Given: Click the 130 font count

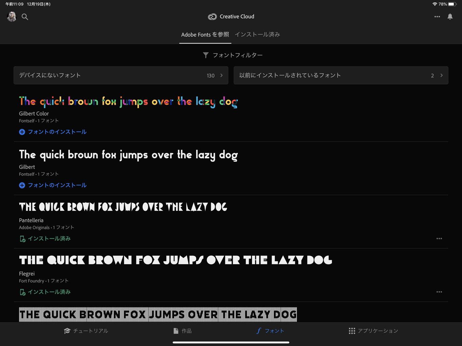Looking at the screenshot, I should click(x=211, y=76).
